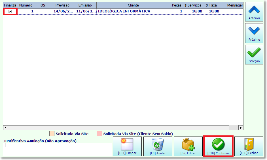Screen dimensions: 267x160
Task: Click the [ESC] Fechar door button
Action: [249, 146]
